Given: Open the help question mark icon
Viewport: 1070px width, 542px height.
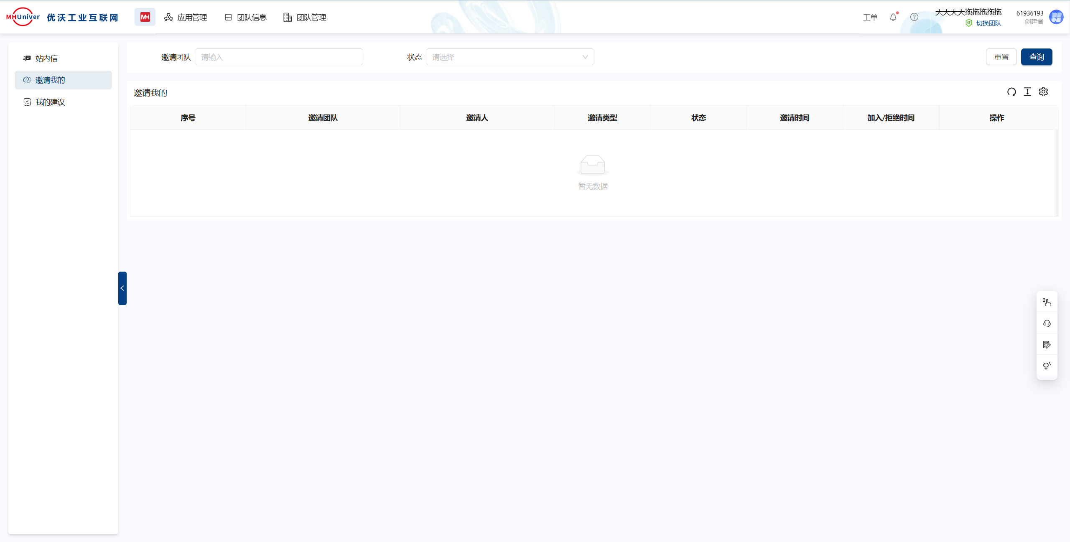Looking at the screenshot, I should 914,17.
